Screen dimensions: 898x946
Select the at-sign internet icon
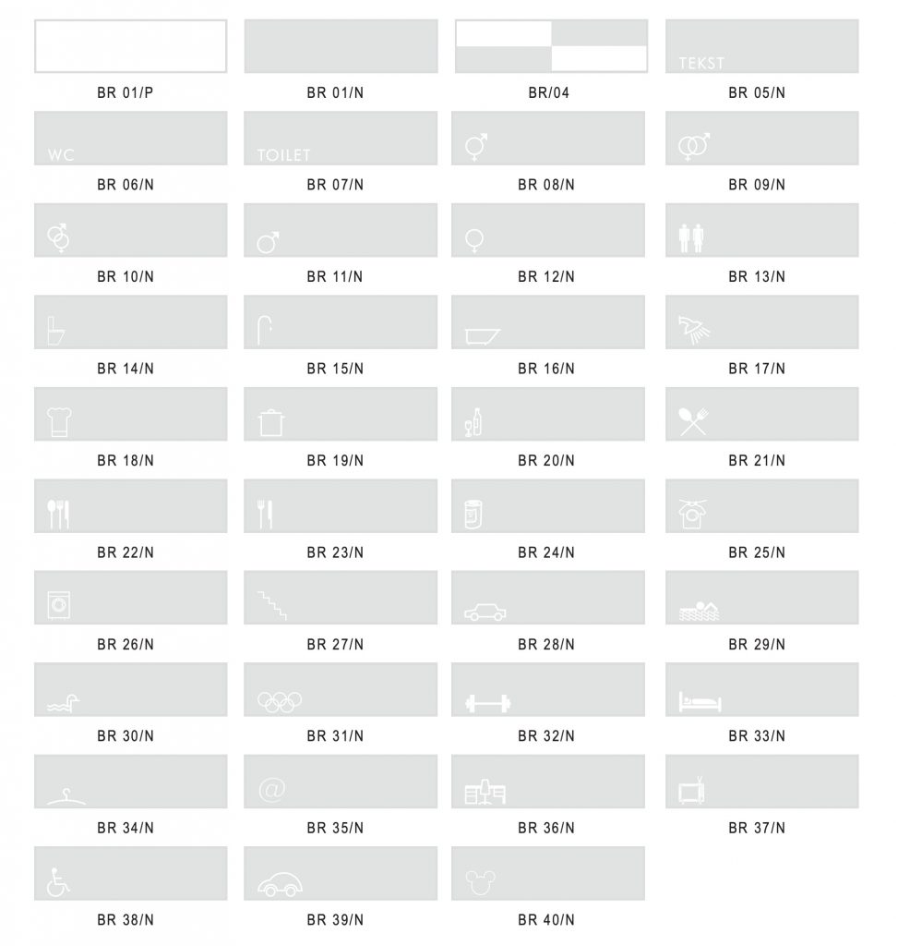271,789
